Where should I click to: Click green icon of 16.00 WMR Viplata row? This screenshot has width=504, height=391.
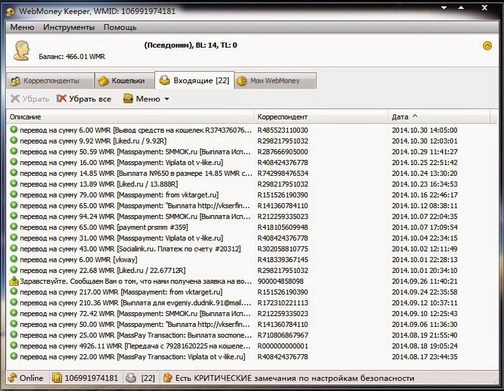tap(13, 162)
